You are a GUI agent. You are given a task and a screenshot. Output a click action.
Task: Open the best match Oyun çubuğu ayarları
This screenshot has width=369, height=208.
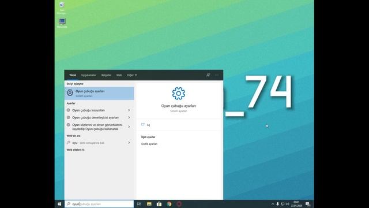pos(99,94)
